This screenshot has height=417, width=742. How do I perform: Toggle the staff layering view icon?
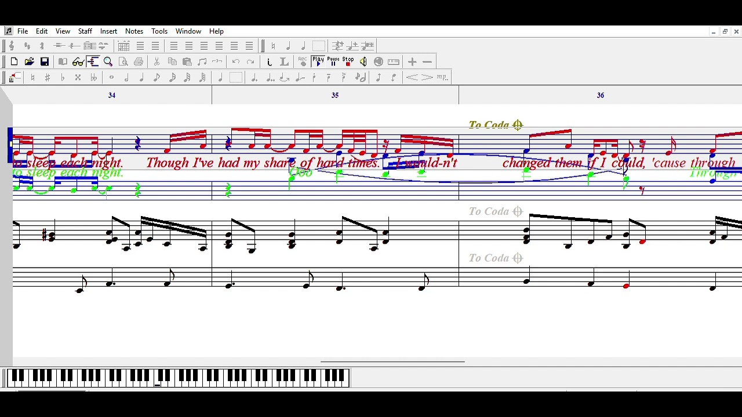(x=93, y=61)
